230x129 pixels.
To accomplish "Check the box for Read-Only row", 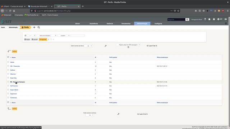I will (x=8, y=78).
